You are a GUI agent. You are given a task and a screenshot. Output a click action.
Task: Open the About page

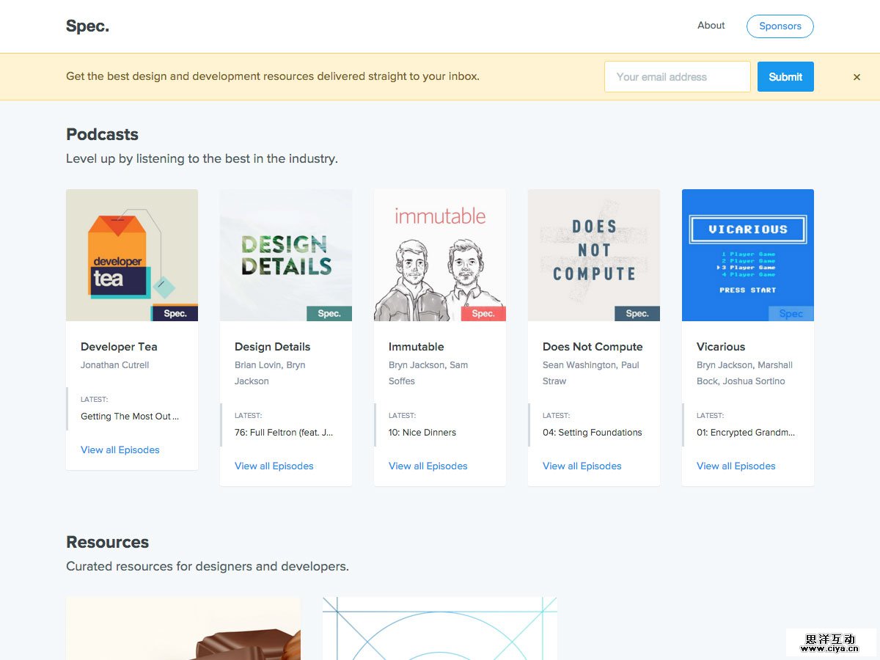tap(711, 26)
